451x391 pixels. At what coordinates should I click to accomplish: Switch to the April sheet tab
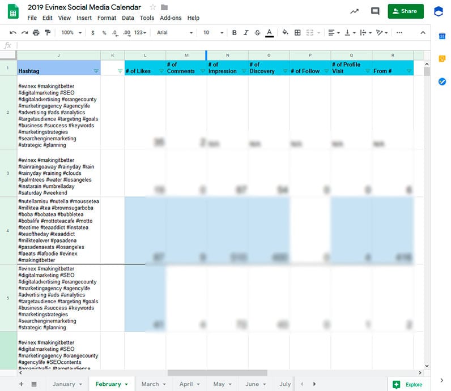pyautogui.click(x=189, y=384)
